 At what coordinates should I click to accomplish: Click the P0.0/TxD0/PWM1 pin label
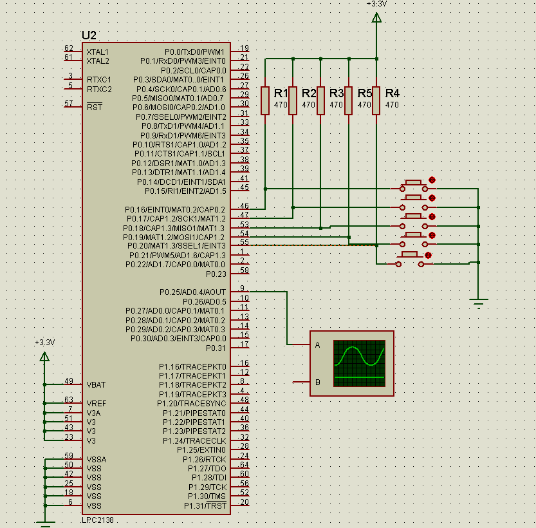(194, 52)
